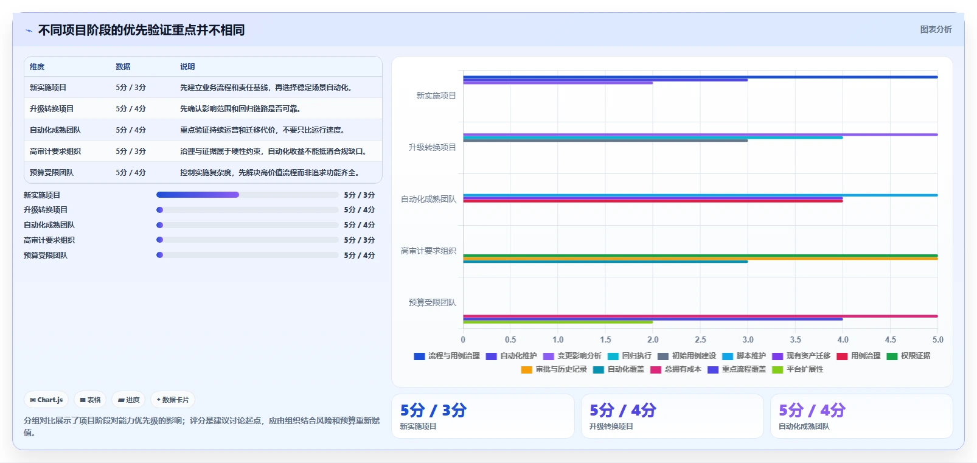Click the 自动化成熟团队 chart axis label
This screenshot has height=463, width=977.
(428, 199)
